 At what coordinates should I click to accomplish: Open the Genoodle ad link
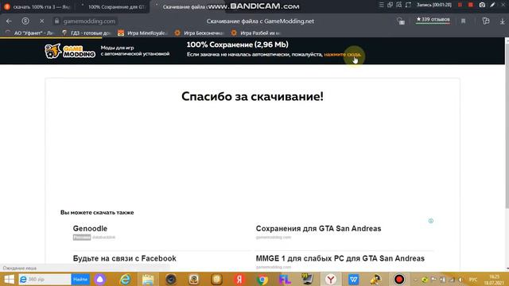[90, 229]
